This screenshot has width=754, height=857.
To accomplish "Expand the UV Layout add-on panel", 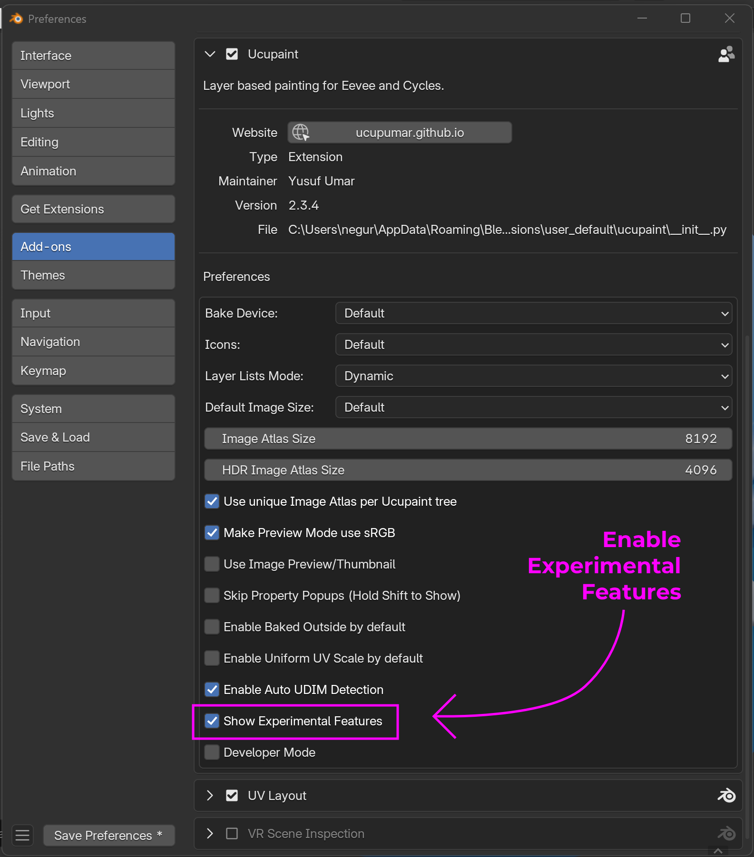I will 210,795.
